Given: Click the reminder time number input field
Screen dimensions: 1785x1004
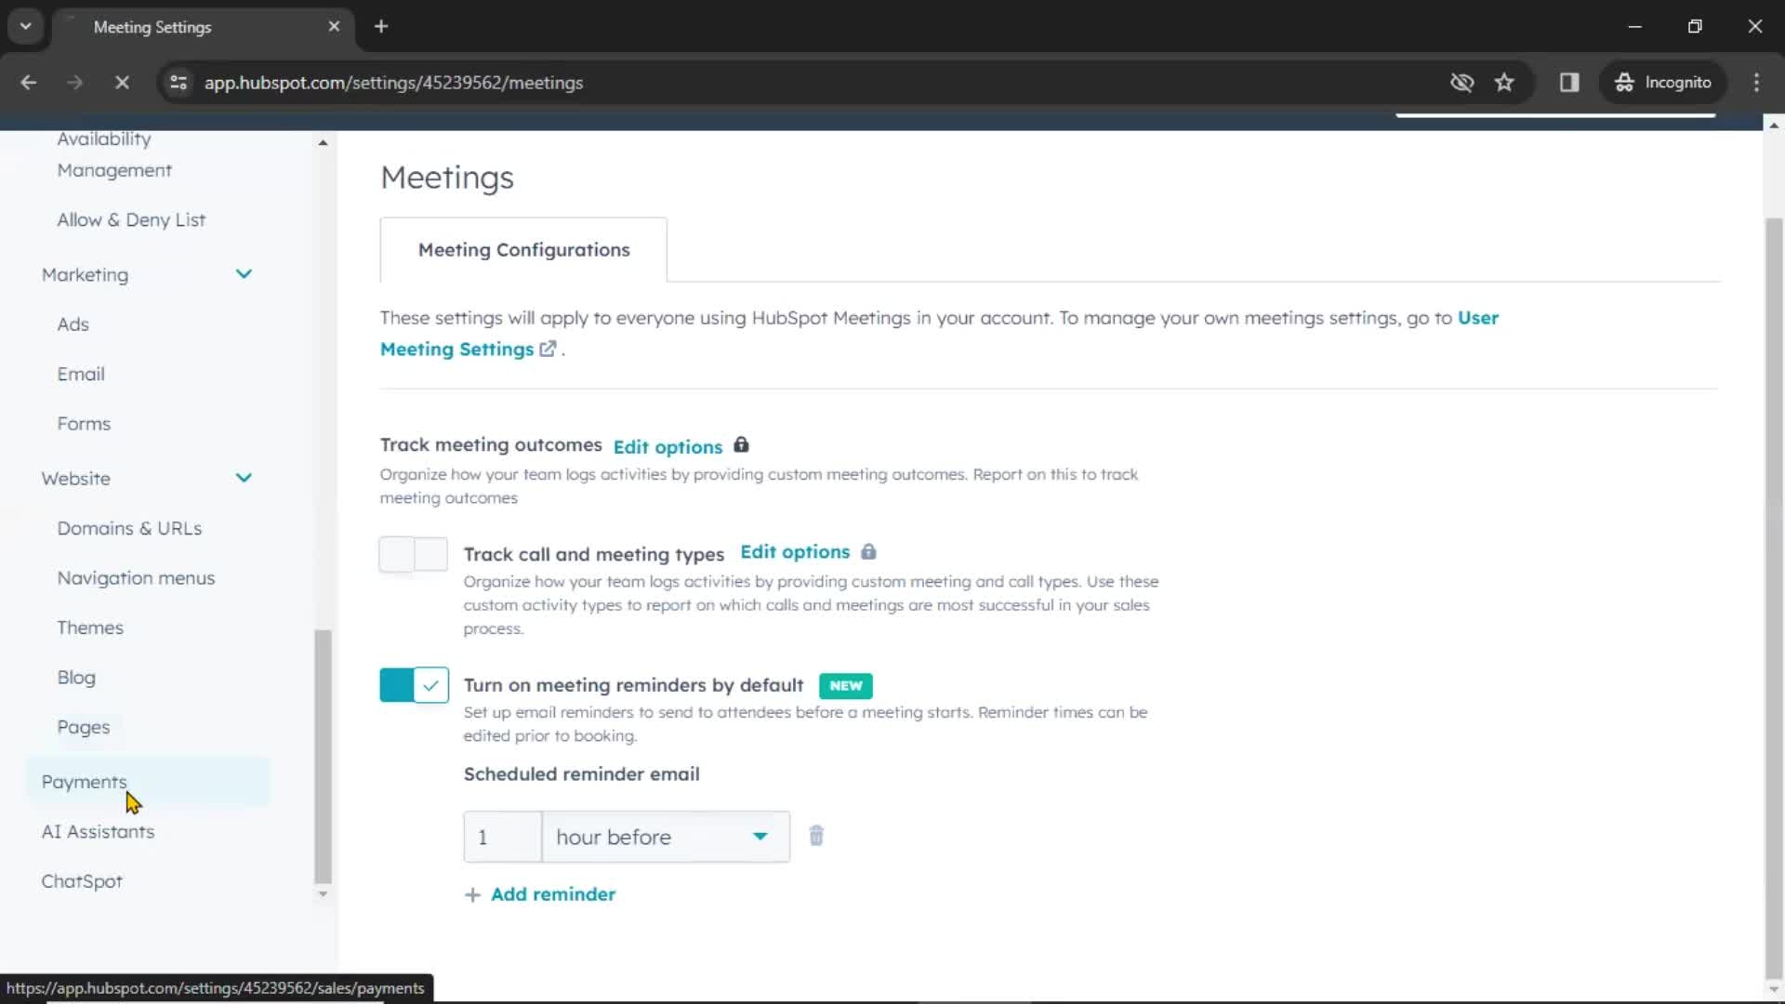Looking at the screenshot, I should click(501, 838).
